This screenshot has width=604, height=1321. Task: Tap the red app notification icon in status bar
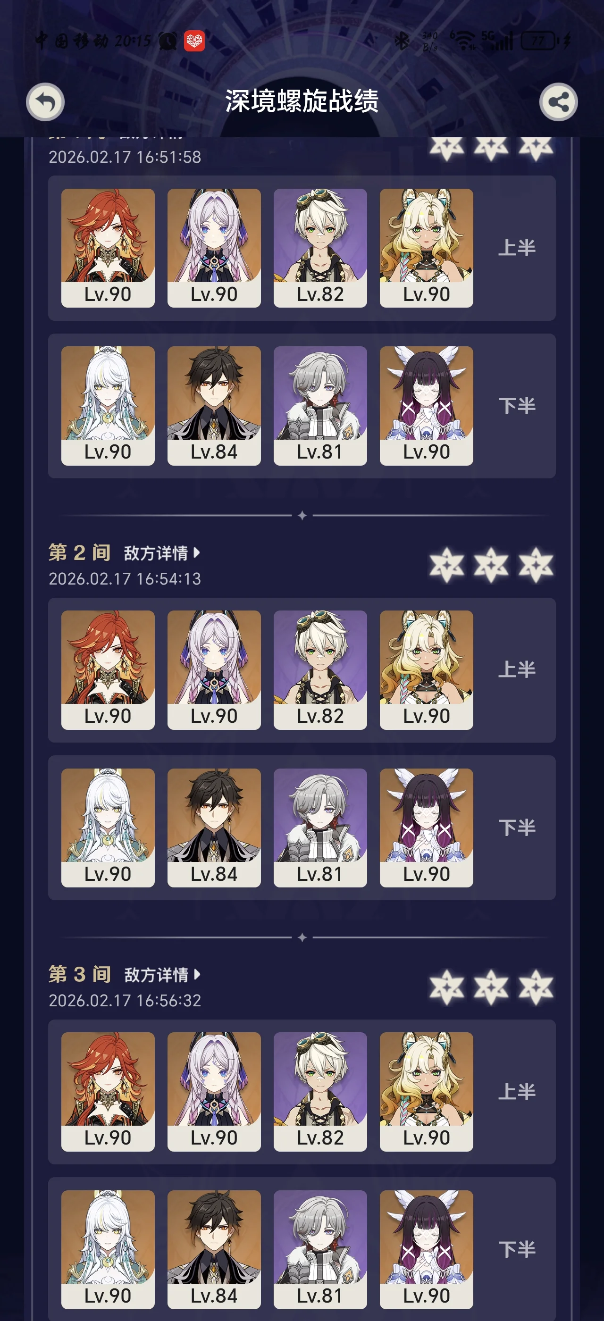[x=194, y=41]
